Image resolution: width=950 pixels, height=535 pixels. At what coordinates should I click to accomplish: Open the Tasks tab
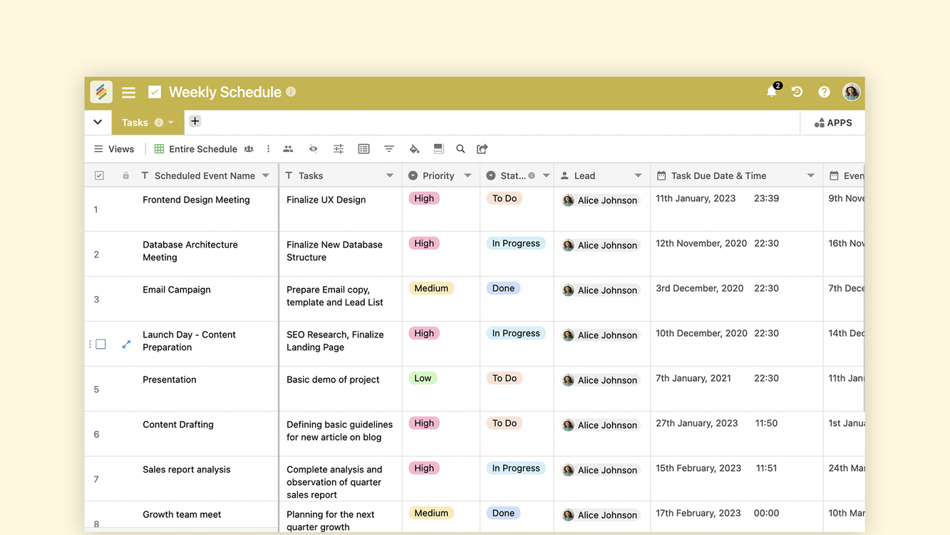[x=135, y=123]
